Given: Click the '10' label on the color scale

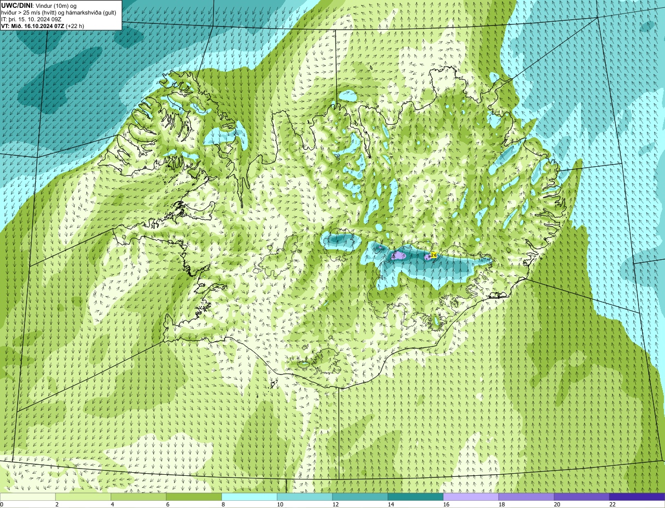Looking at the screenshot, I should click(280, 504).
